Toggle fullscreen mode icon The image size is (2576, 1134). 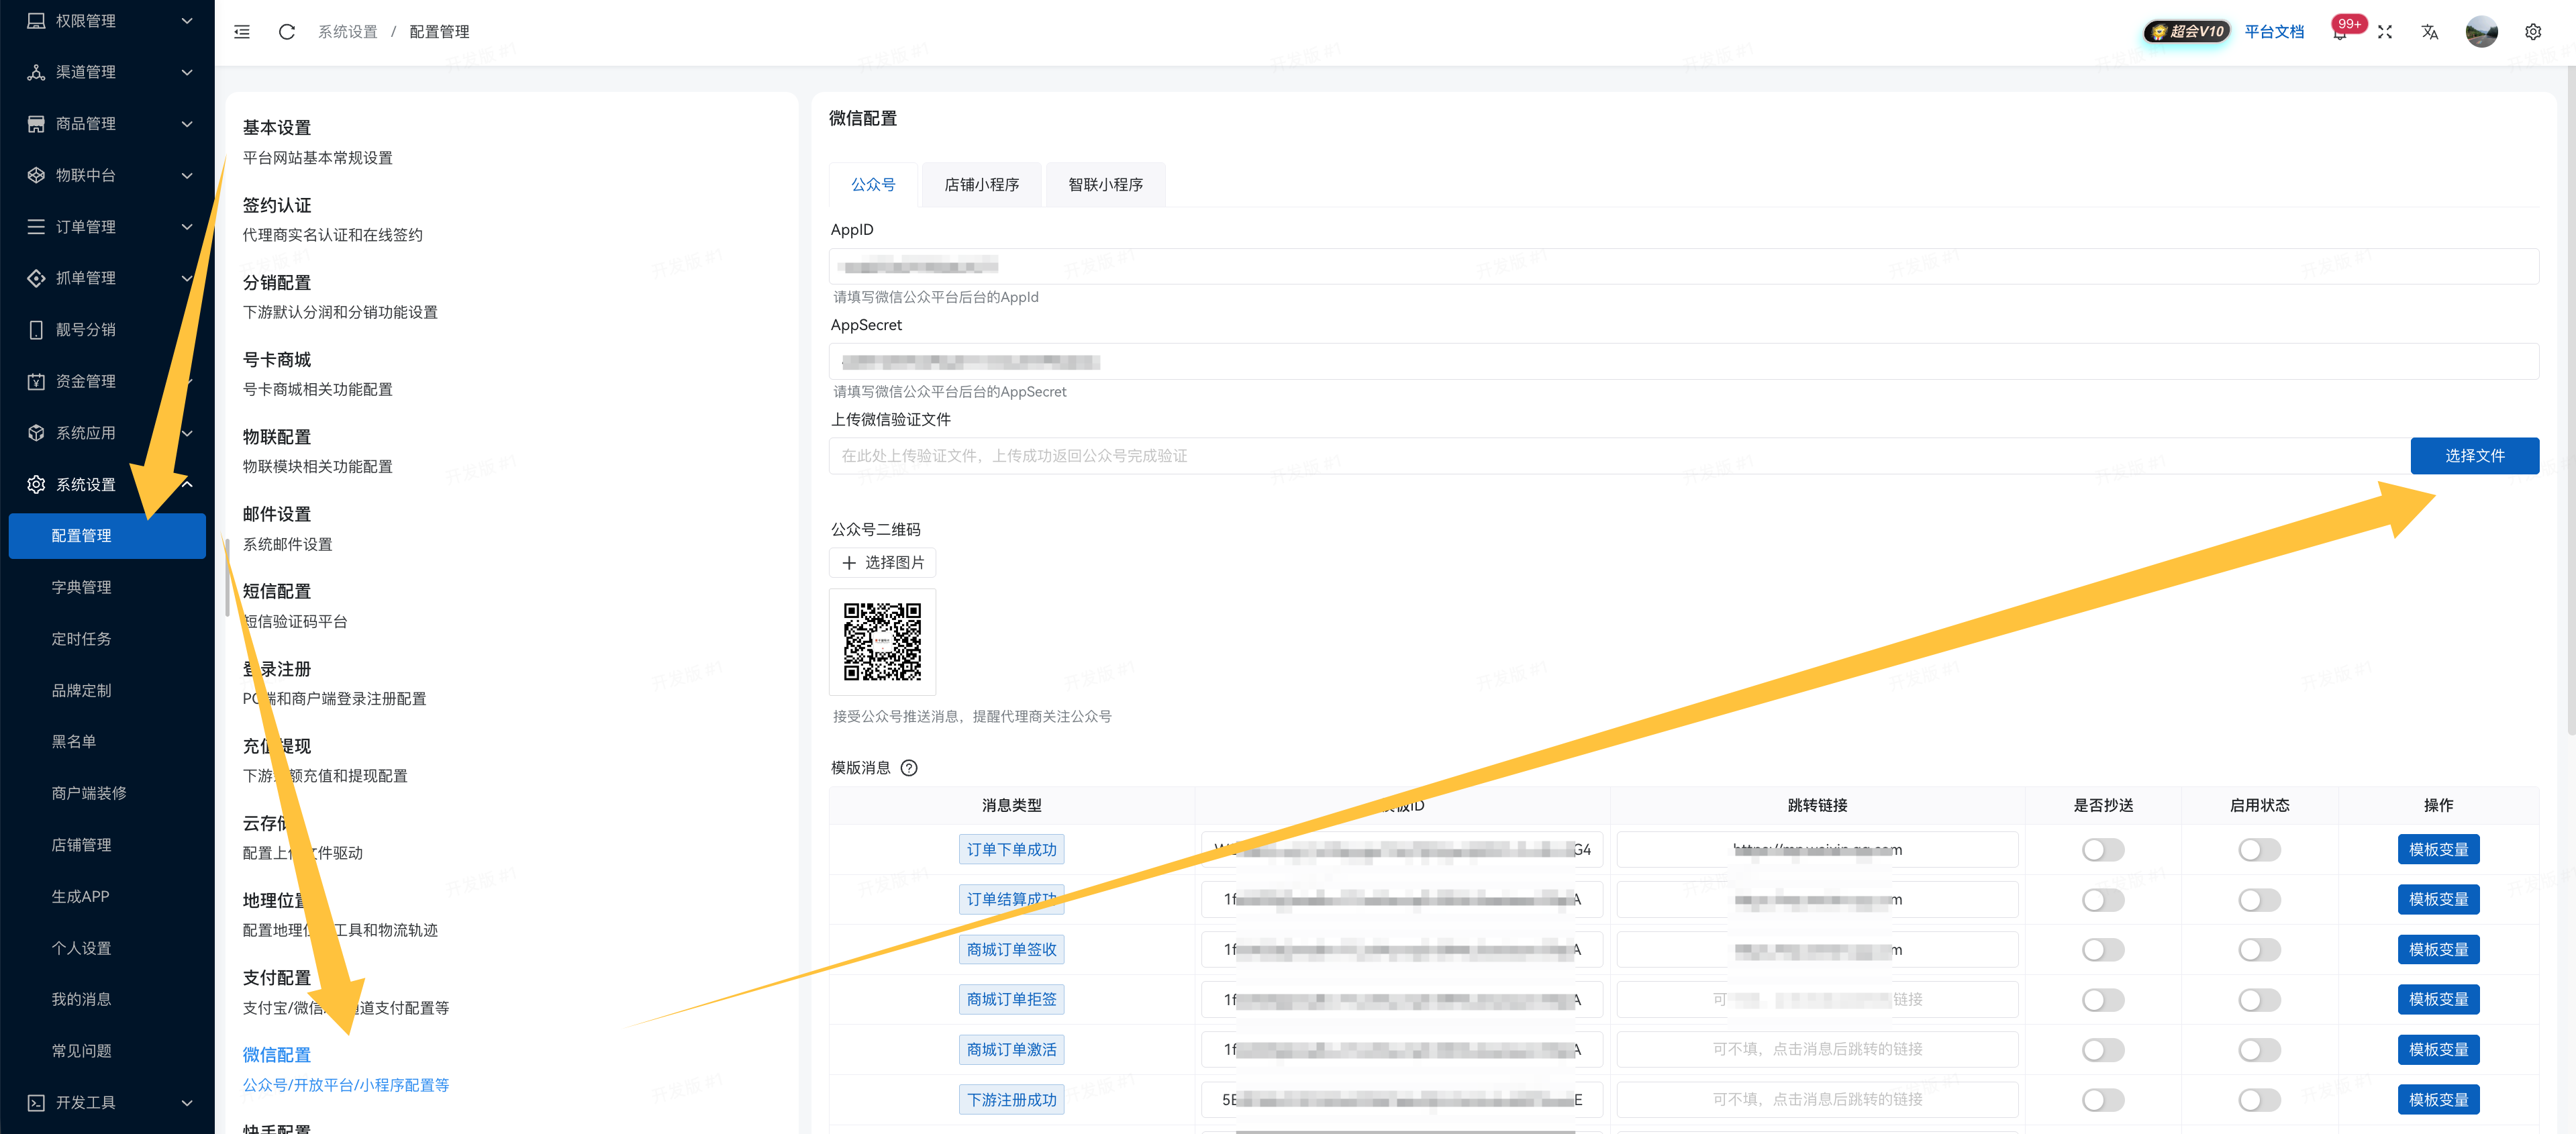point(2385,32)
